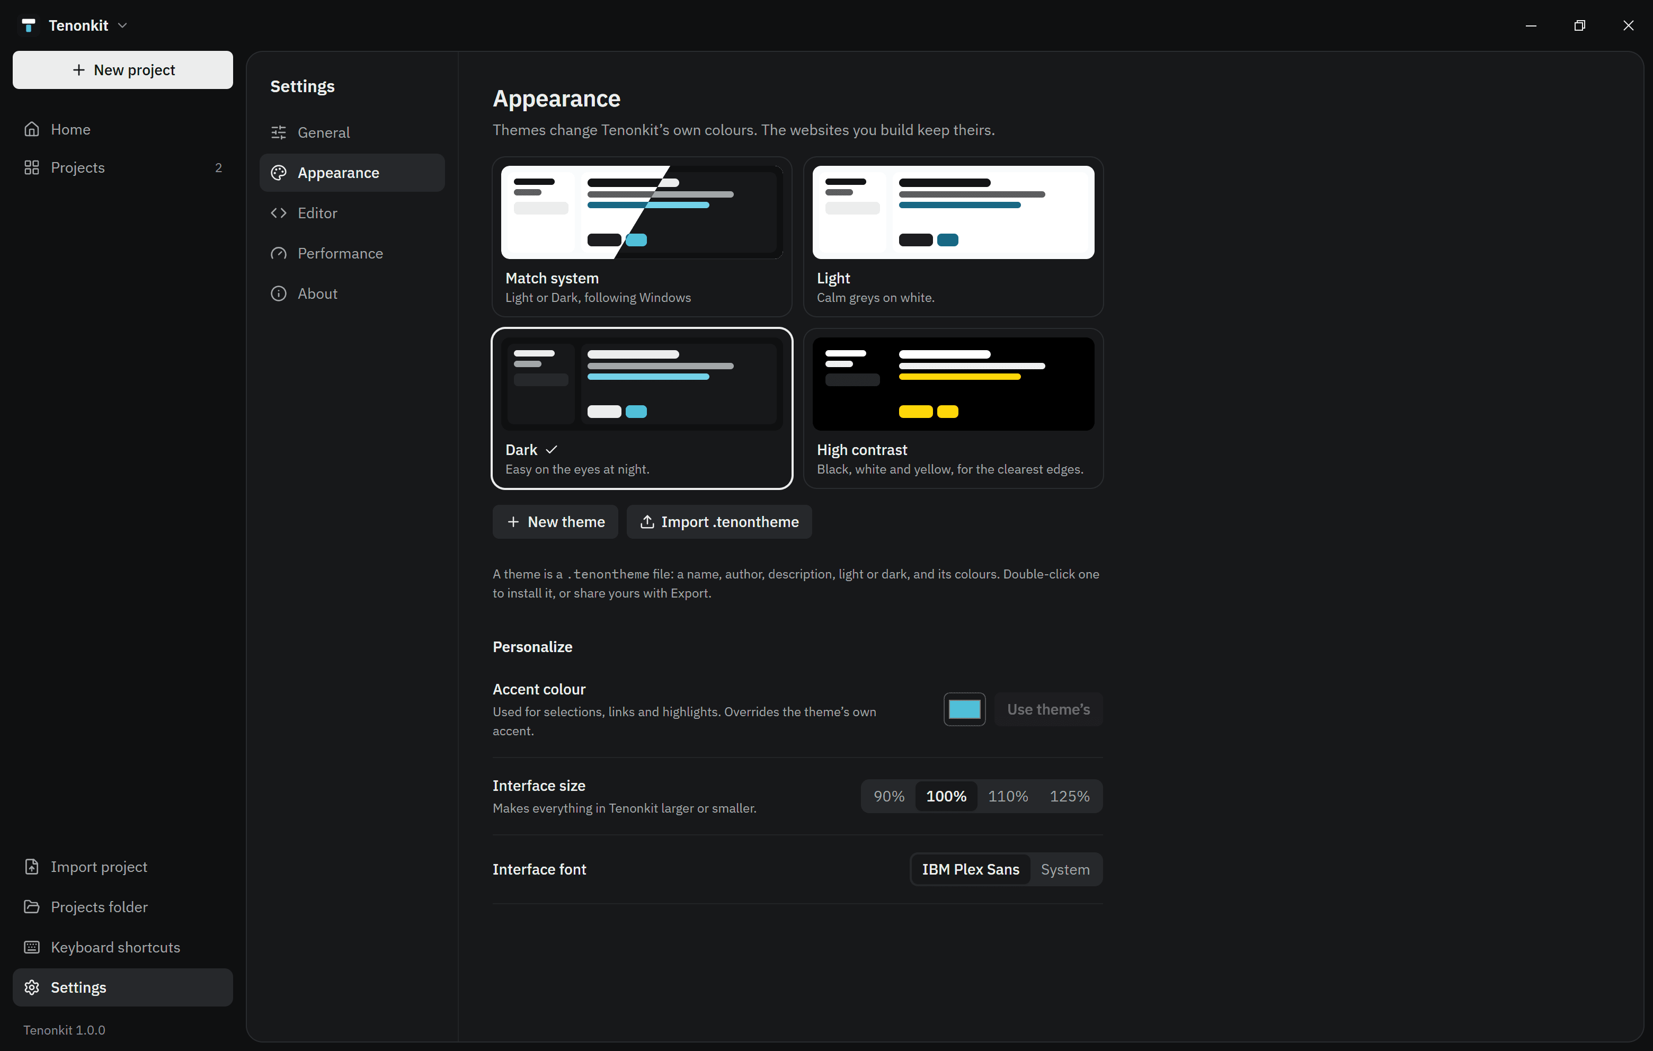This screenshot has width=1653, height=1051.
Task: Click the Import .tenontheme button text
Action: click(x=730, y=522)
